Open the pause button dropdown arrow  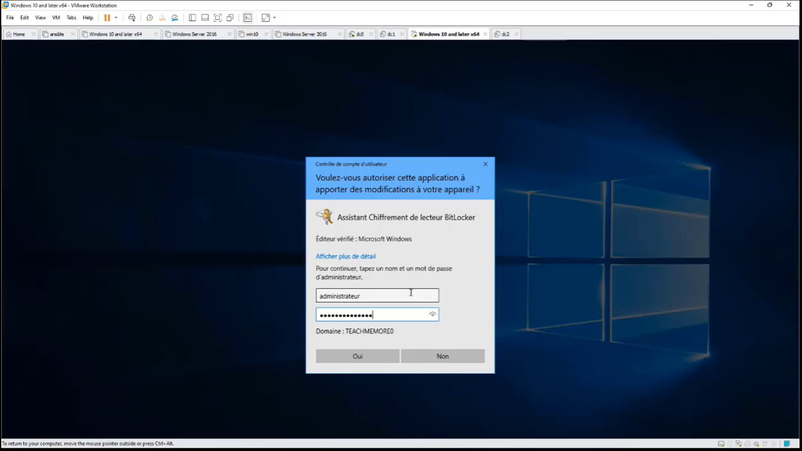116,18
